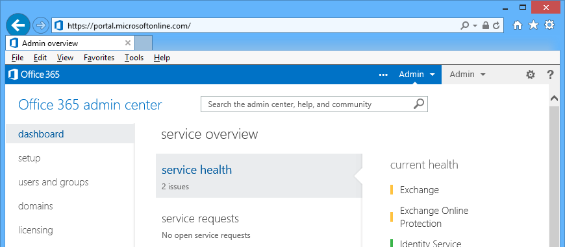
Task: Click the Office 365 logo
Action: tap(34, 75)
